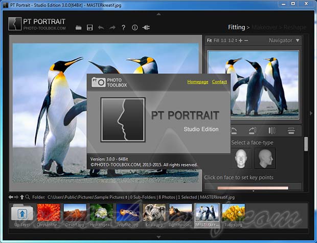Go up one folder with the arrow icon
Image resolution: width=317 pixels, height=243 pixels.
pyautogui.click(x=22, y=197)
